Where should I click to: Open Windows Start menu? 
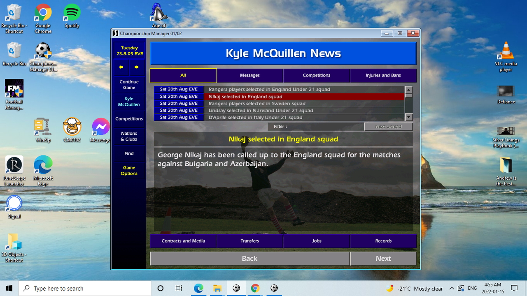click(9, 288)
